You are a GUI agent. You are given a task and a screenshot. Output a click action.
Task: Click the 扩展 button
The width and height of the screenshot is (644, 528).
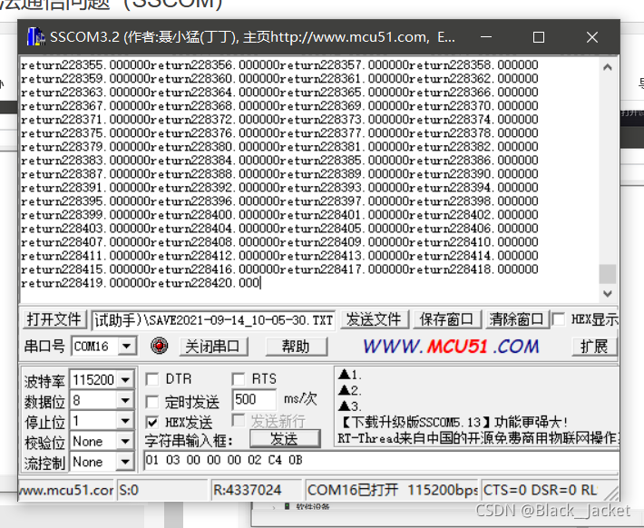pos(594,347)
